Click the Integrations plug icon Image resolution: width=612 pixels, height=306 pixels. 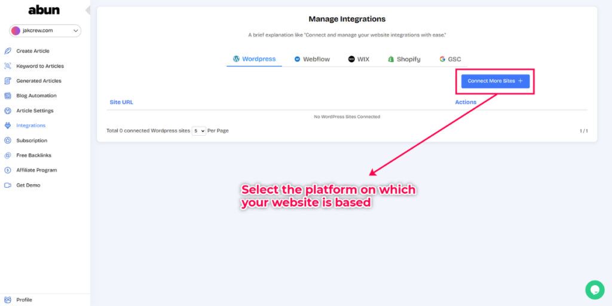7,126
